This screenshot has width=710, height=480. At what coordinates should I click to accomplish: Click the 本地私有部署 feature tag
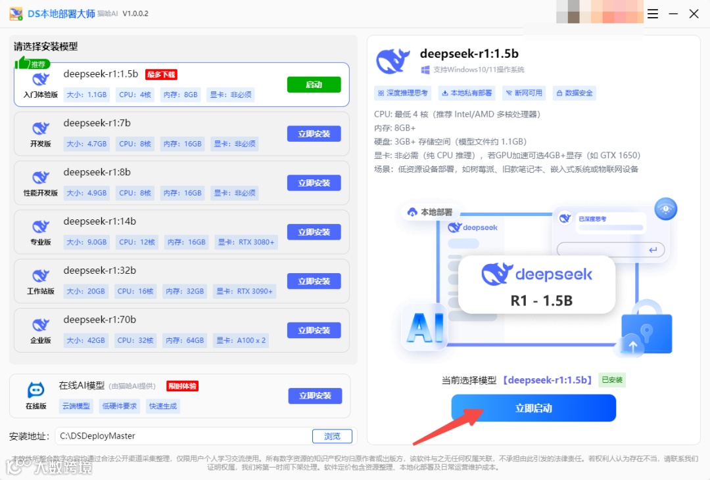coord(467,93)
